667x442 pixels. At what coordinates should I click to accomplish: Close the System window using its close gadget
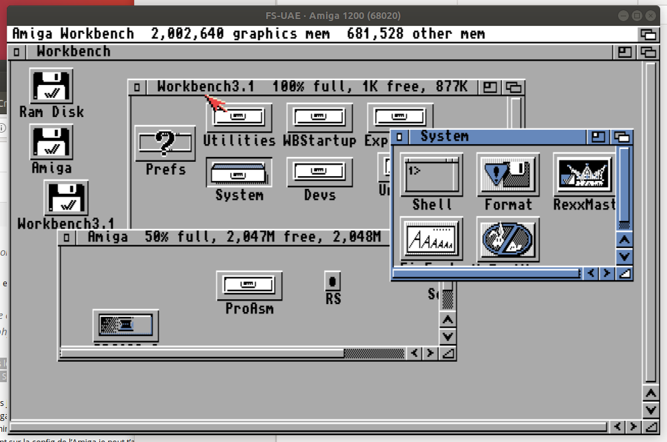[x=400, y=137]
